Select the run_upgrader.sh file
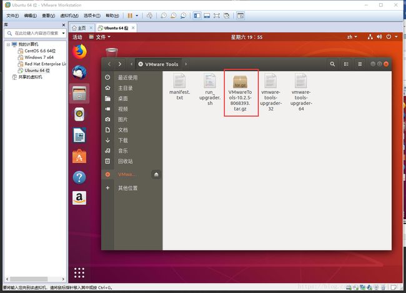406x293 pixels. pos(210,89)
